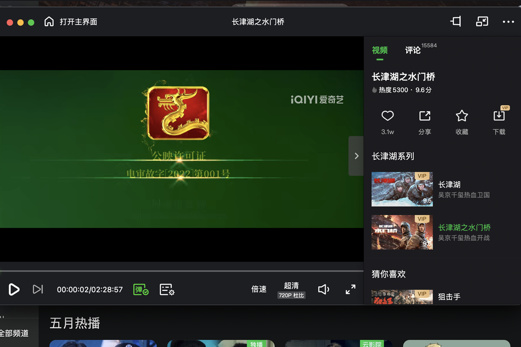Toggle the danmaku bullet comments switch
Image resolution: width=521 pixels, height=347 pixels.
point(141,289)
